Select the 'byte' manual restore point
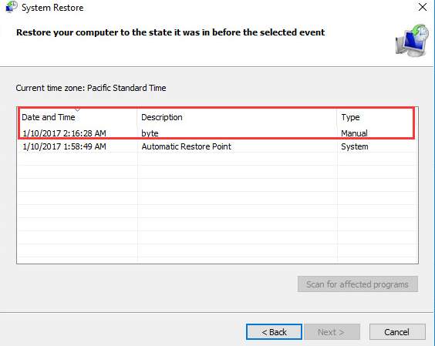The width and height of the screenshot is (435, 346). tap(217, 133)
